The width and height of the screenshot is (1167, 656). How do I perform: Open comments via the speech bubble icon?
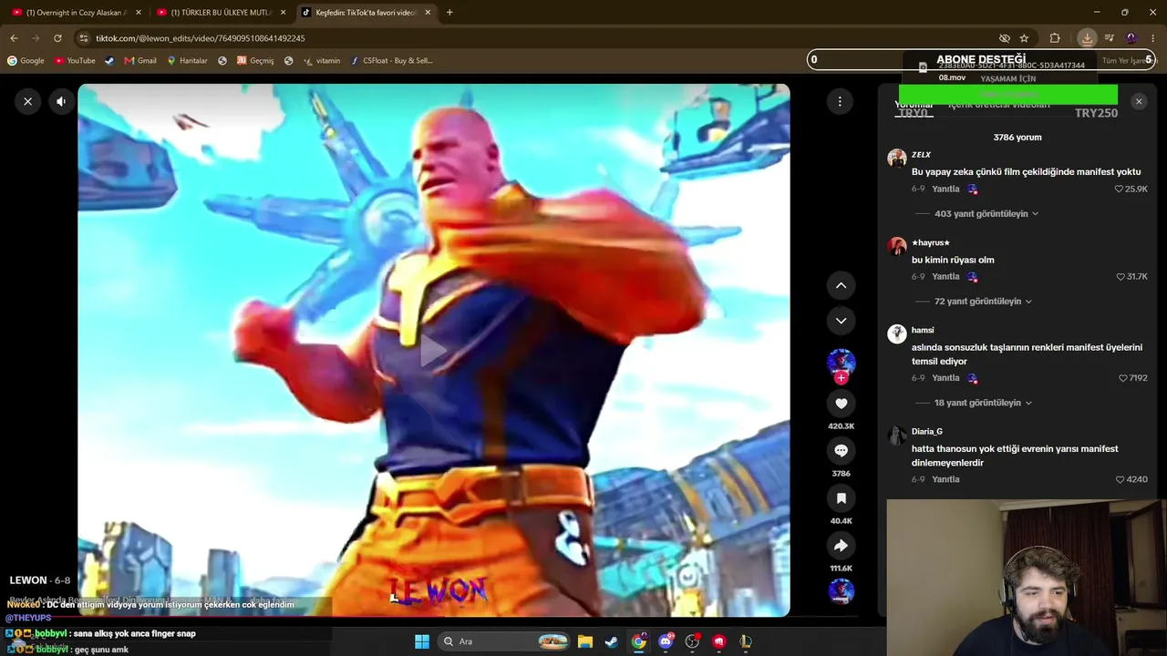pos(841,450)
